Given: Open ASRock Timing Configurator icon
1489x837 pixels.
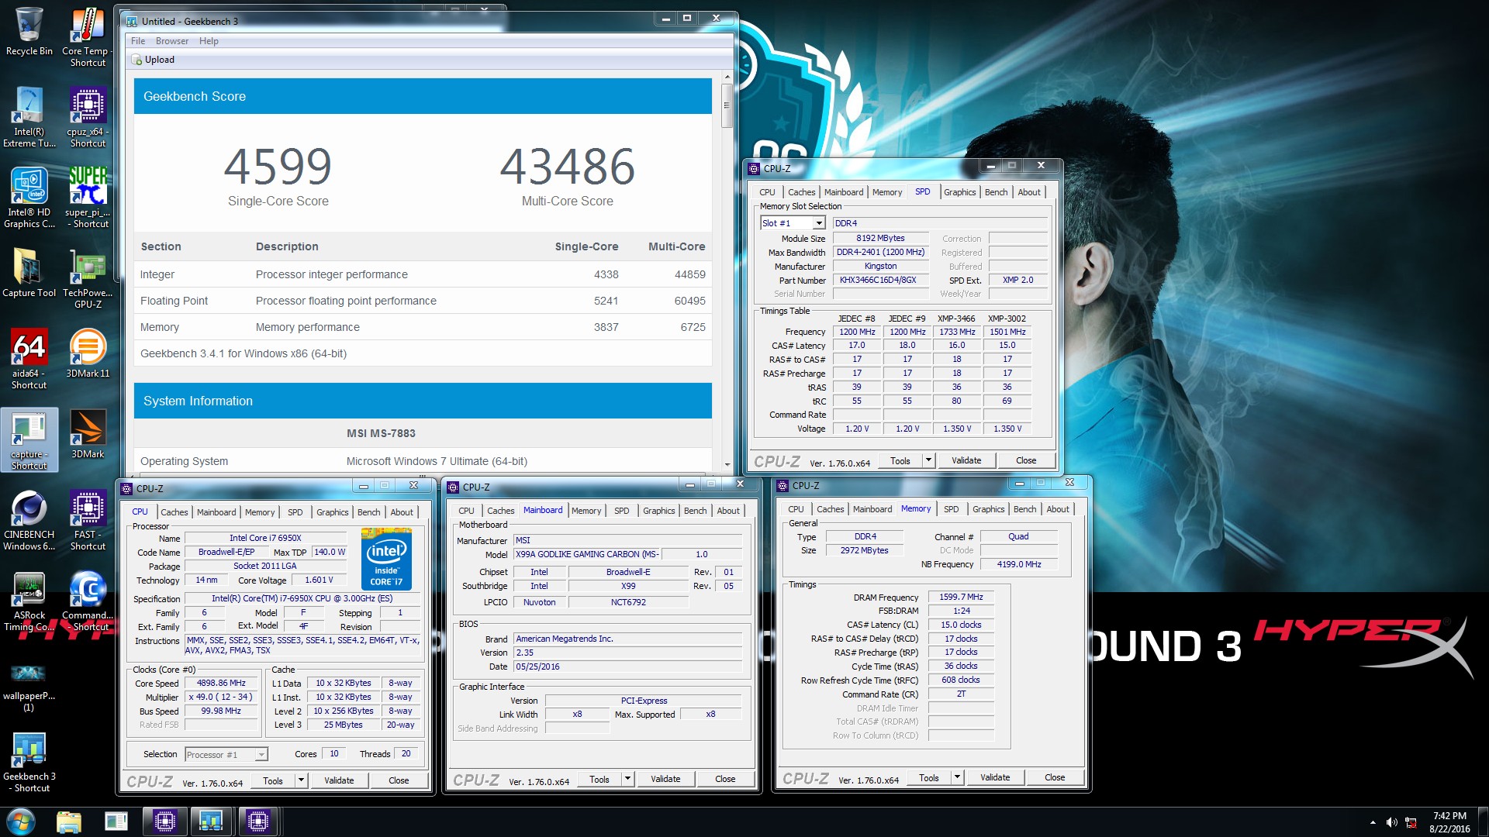Looking at the screenshot, I should click(x=29, y=601).
